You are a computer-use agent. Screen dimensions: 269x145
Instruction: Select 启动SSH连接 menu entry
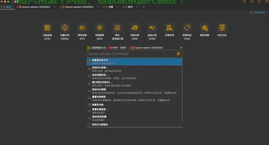pos(135,69)
